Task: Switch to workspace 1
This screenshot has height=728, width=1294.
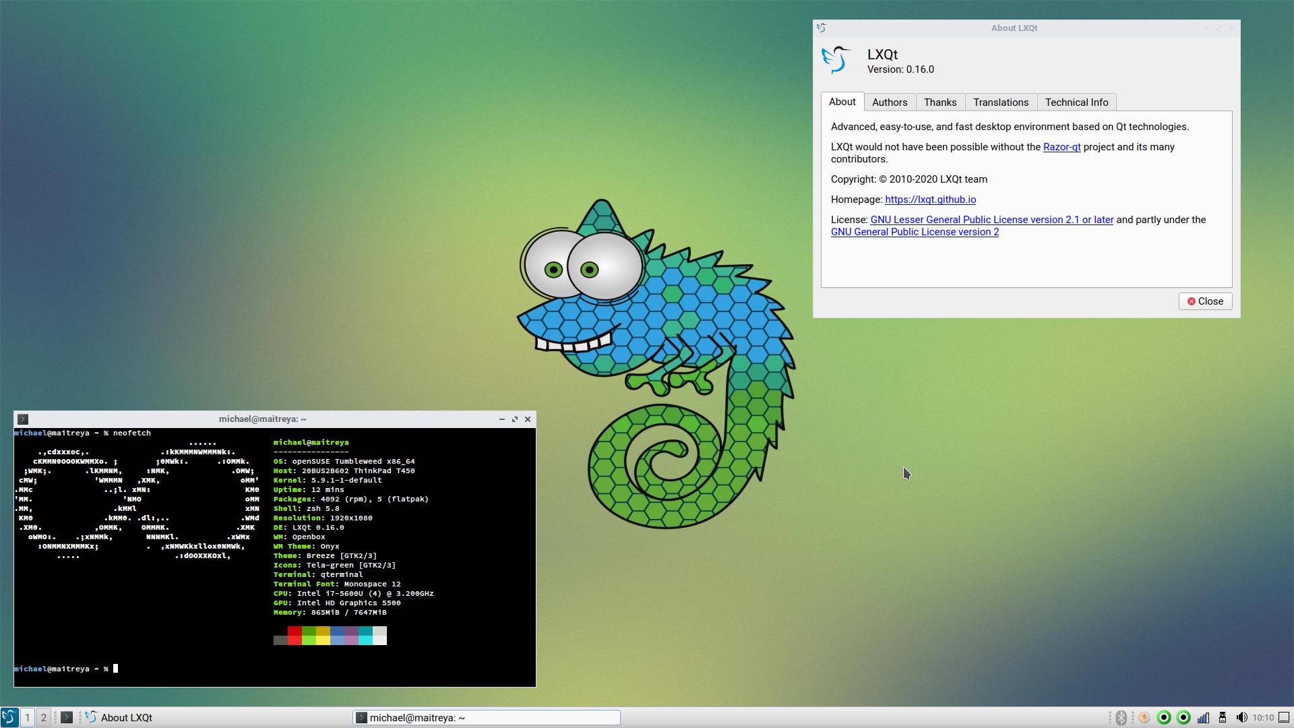Action: coord(28,717)
